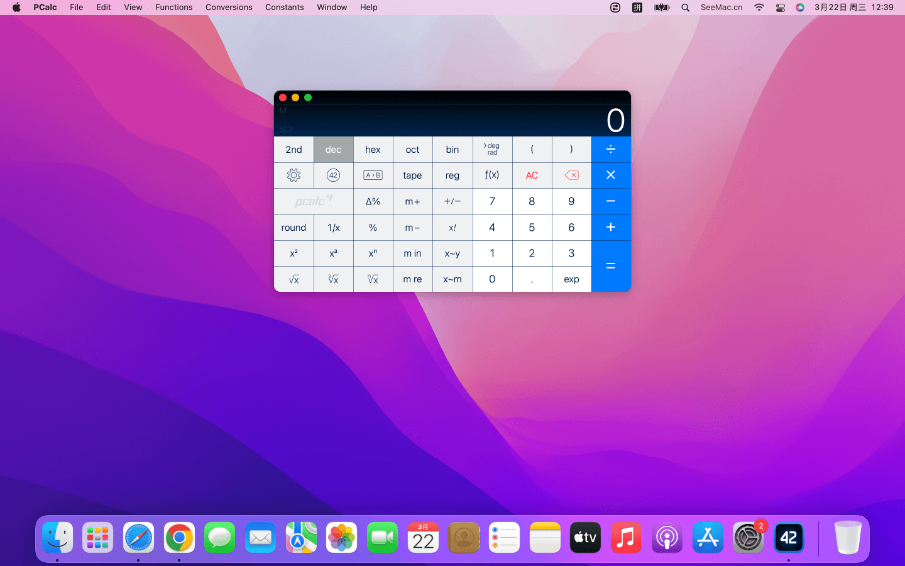This screenshot has height=566, width=905.
Task: Click the cube root key
Action: coord(333,279)
